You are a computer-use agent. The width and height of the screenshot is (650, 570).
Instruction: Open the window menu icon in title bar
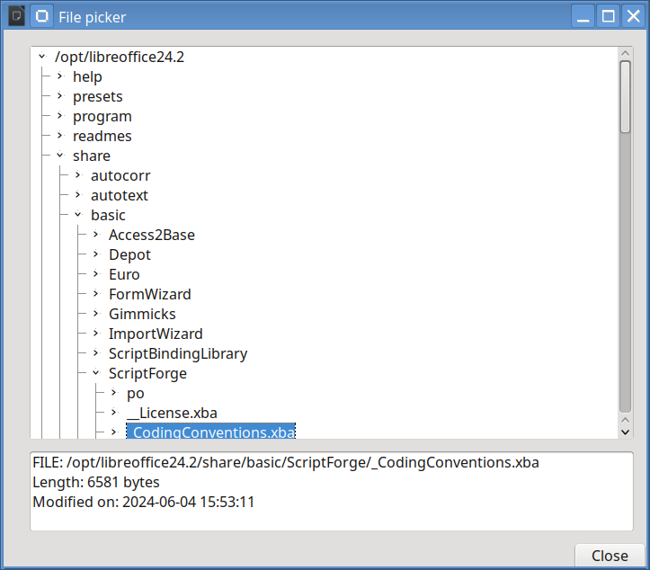[x=16, y=16]
